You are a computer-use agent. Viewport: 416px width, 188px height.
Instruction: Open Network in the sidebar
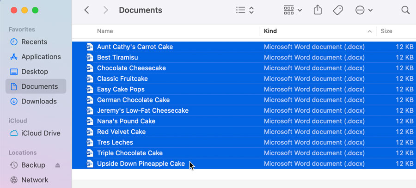click(36, 180)
